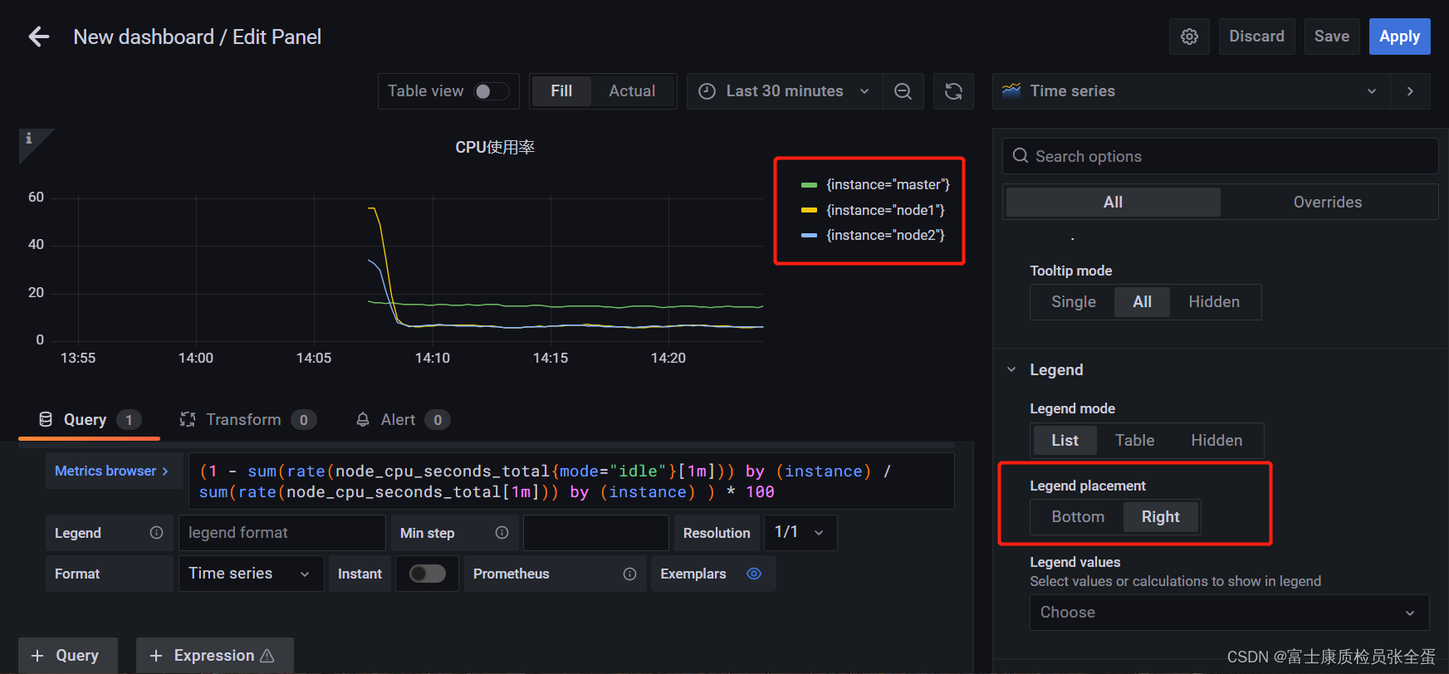1449x674 pixels.
Task: Click the Discard button
Action: click(x=1256, y=37)
